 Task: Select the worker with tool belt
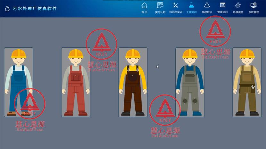(x=247, y=82)
